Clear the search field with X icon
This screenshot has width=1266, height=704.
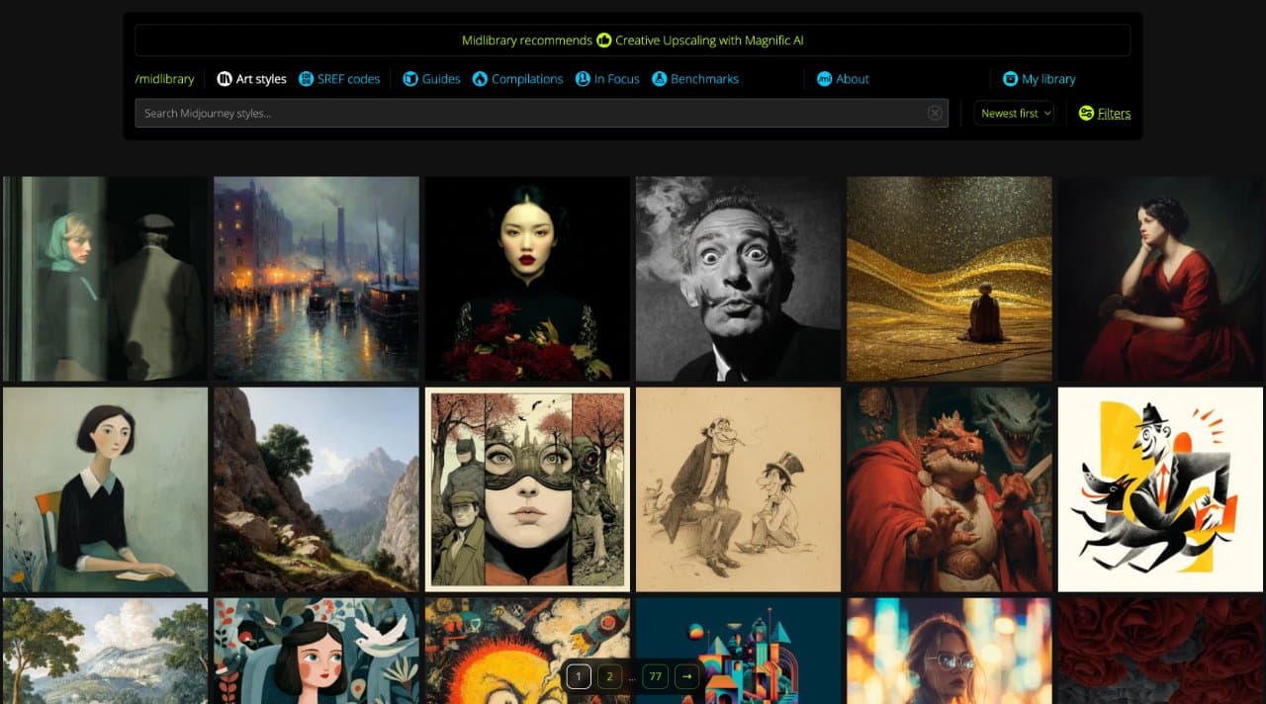pos(935,113)
